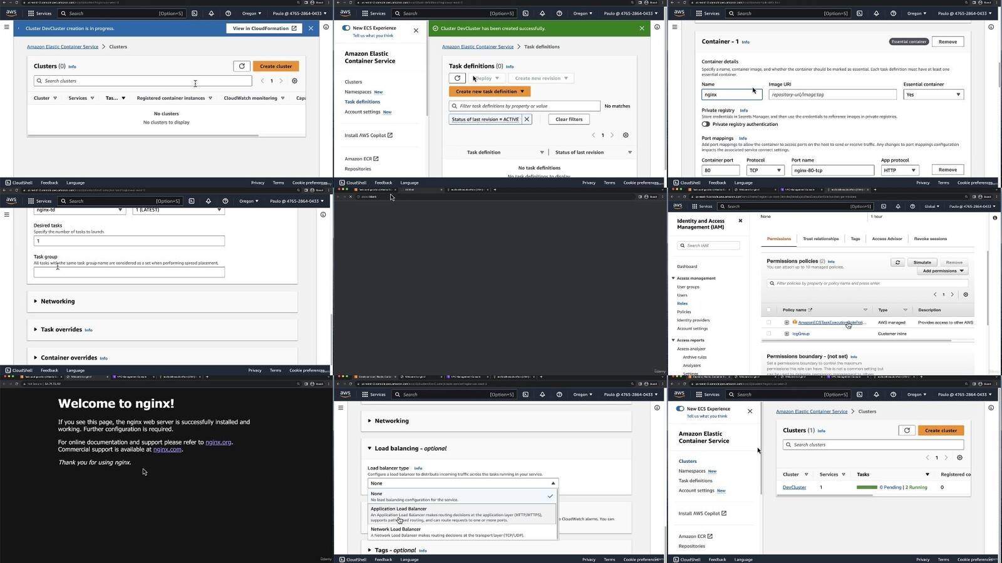The image size is (1002, 563).
Task: Open settings gear in Clusters (1) table
Action: coord(959,458)
